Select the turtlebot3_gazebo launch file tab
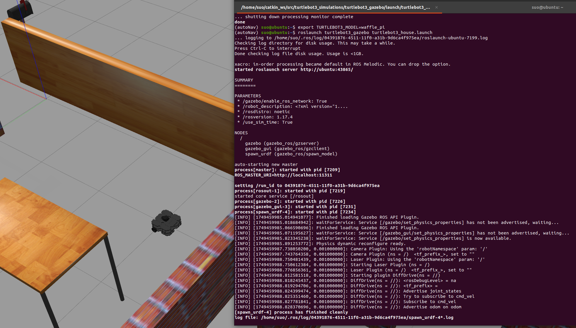This screenshot has width=576, height=328. [335, 7]
